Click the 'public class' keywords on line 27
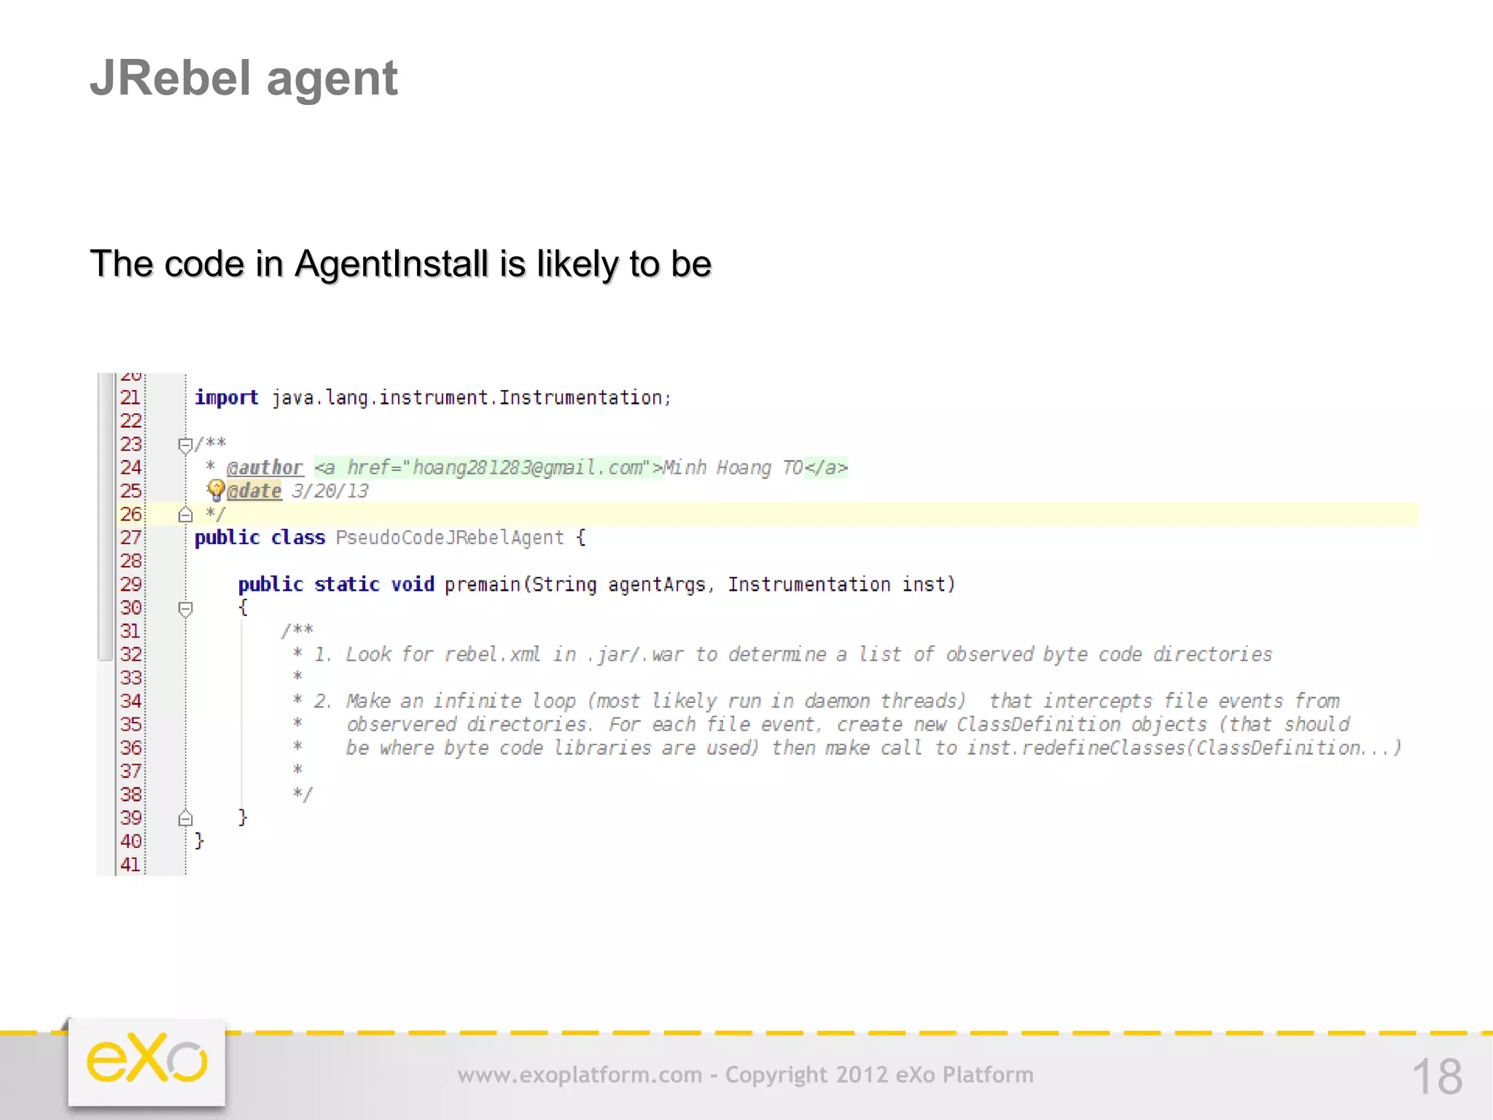The width and height of the screenshot is (1493, 1120). [x=260, y=538]
